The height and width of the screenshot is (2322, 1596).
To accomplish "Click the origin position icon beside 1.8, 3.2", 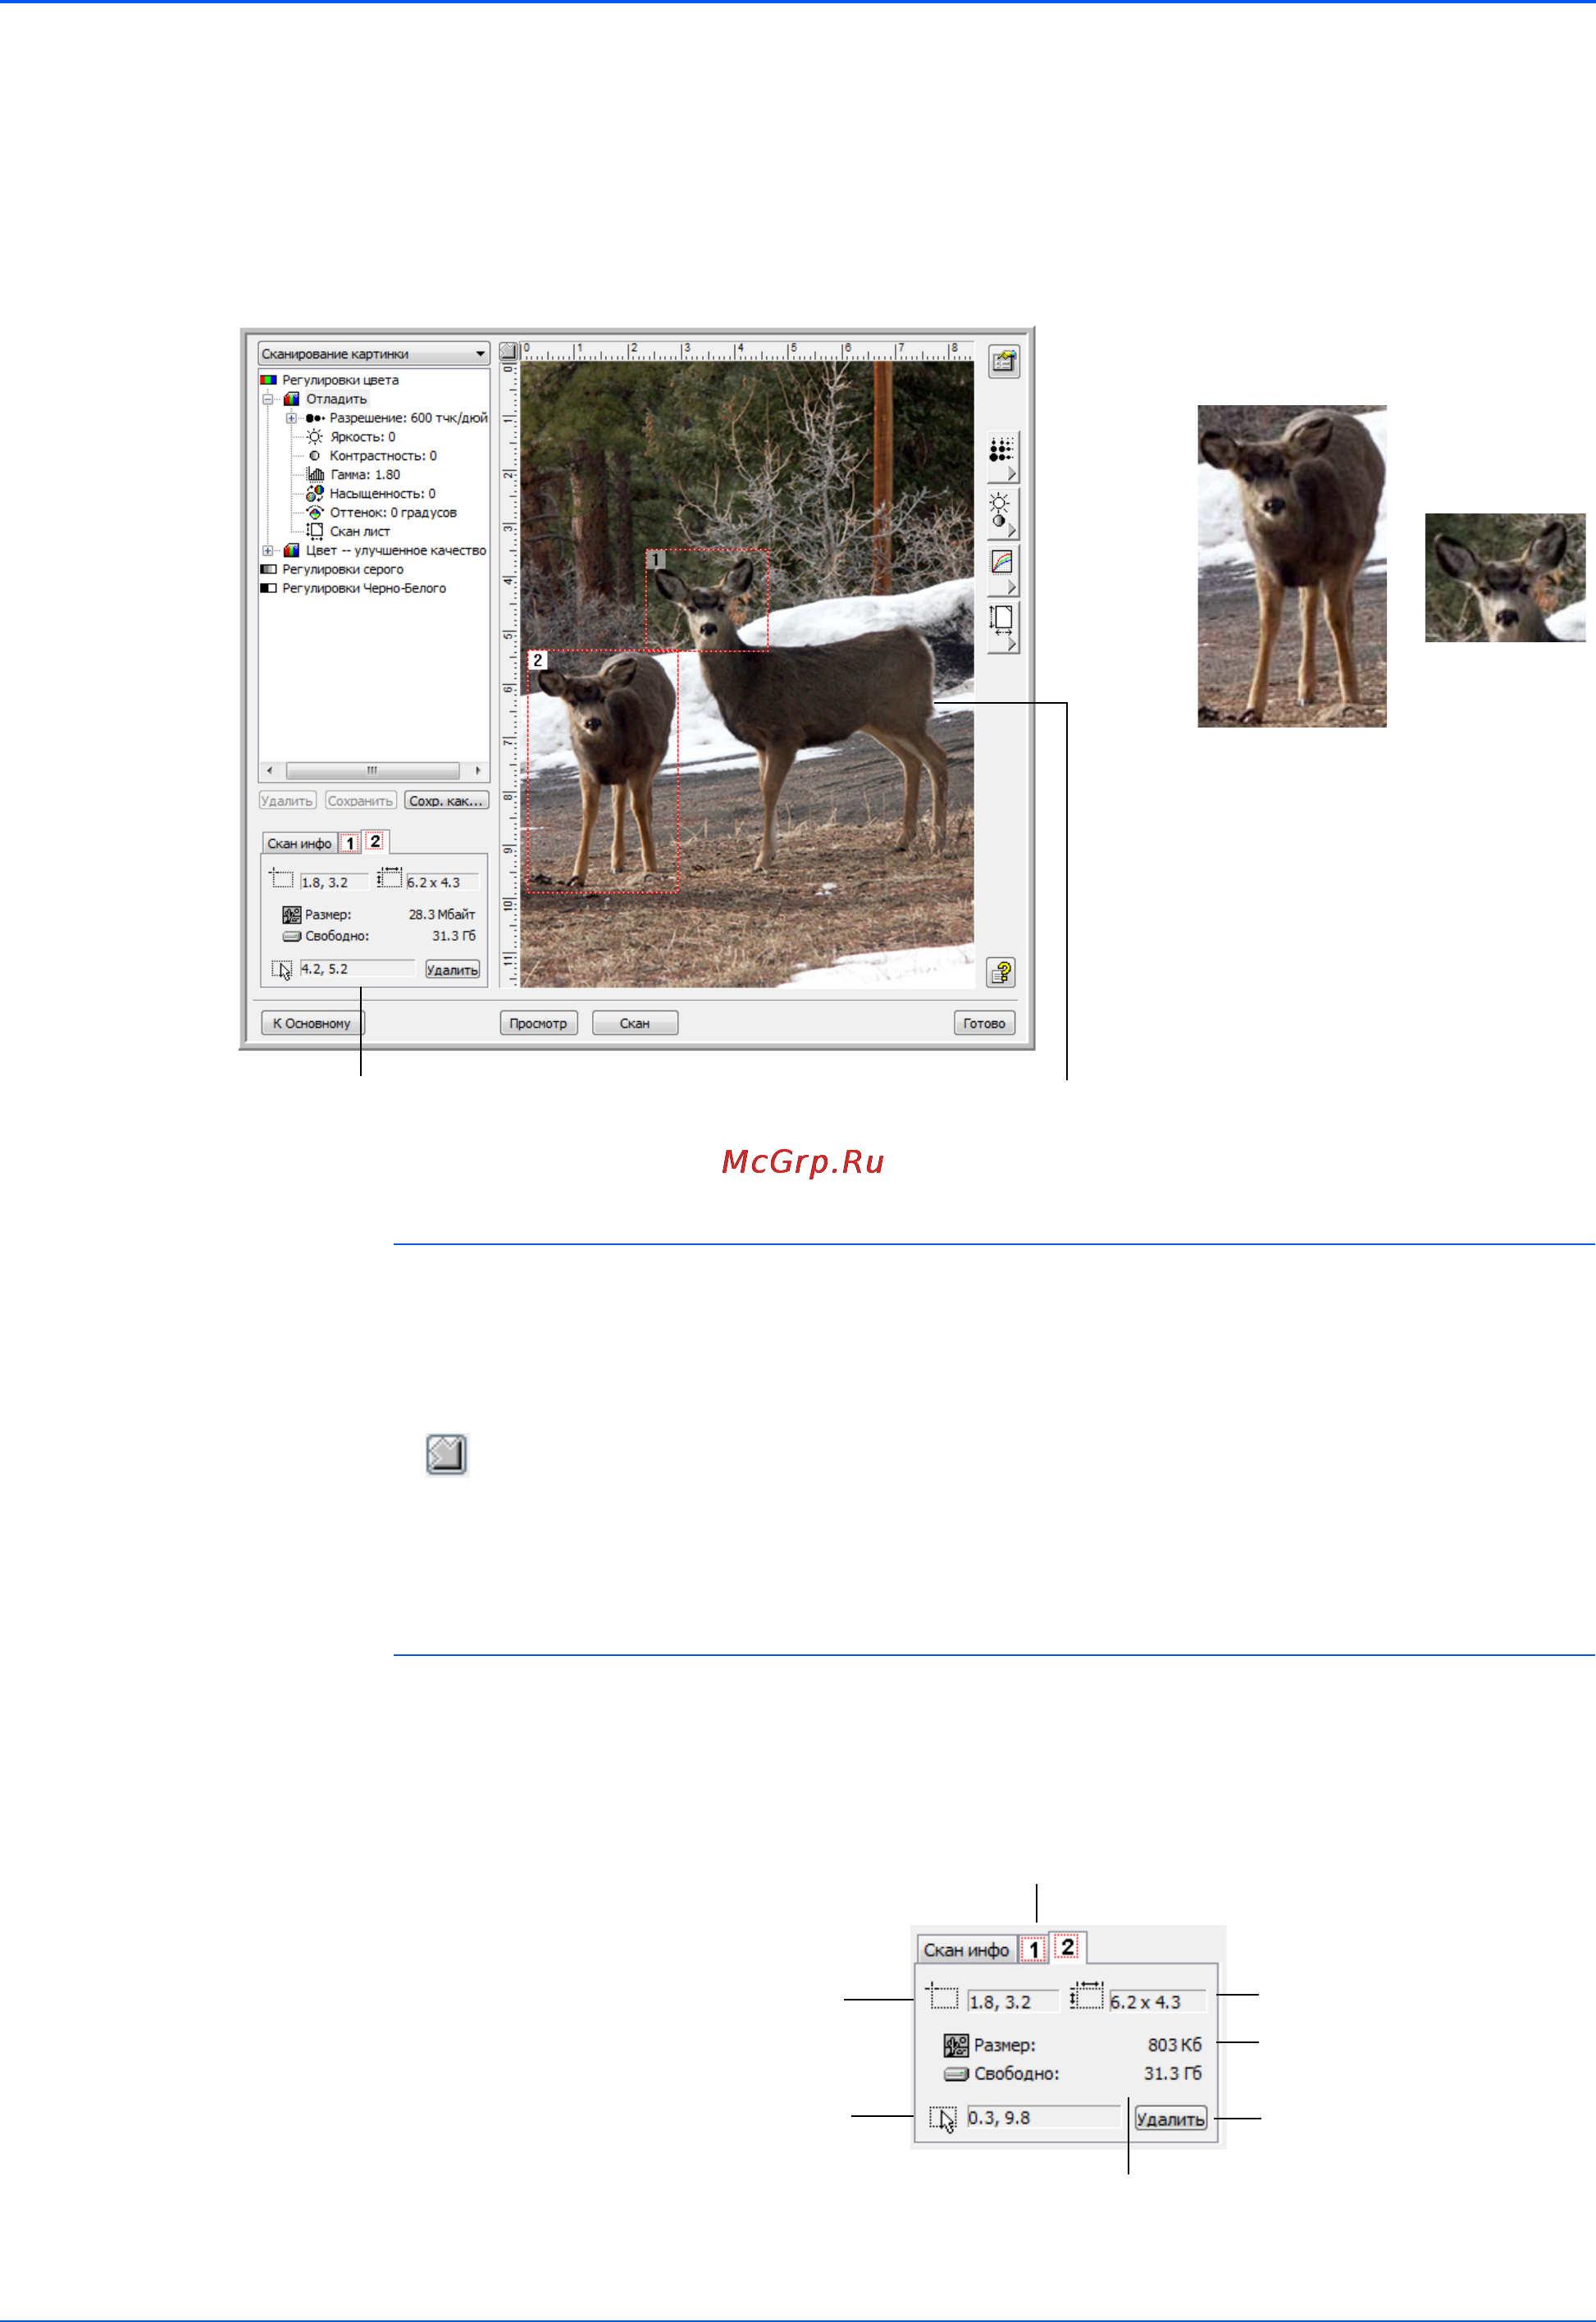I will point(281,879).
